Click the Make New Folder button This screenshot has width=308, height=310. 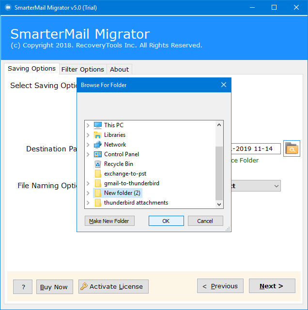click(109, 221)
